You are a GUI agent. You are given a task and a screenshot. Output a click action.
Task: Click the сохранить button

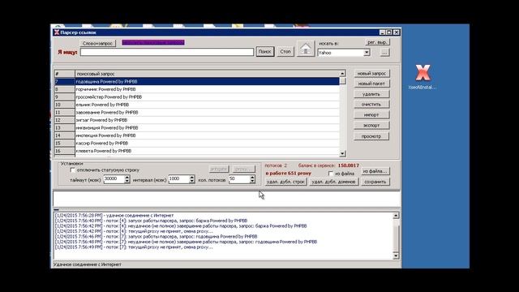375,182
